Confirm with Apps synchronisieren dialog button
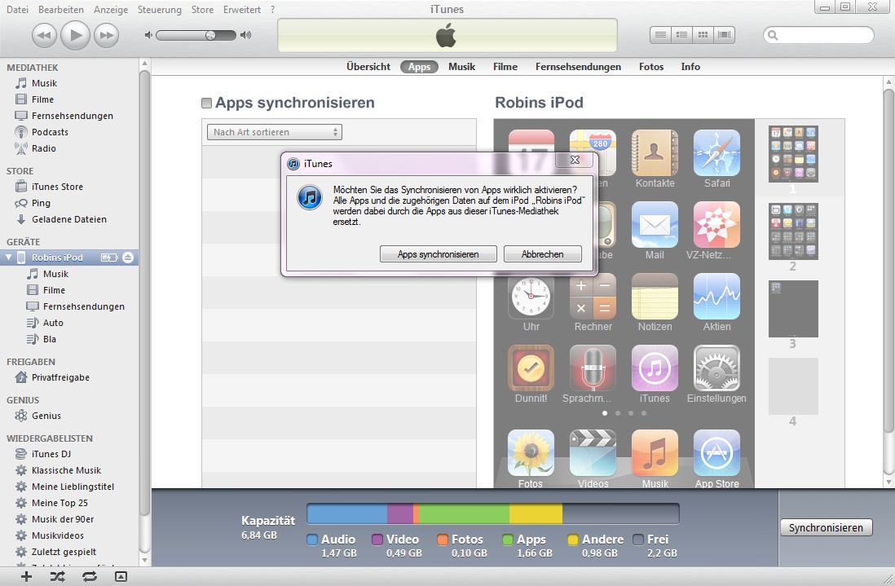 coord(438,254)
